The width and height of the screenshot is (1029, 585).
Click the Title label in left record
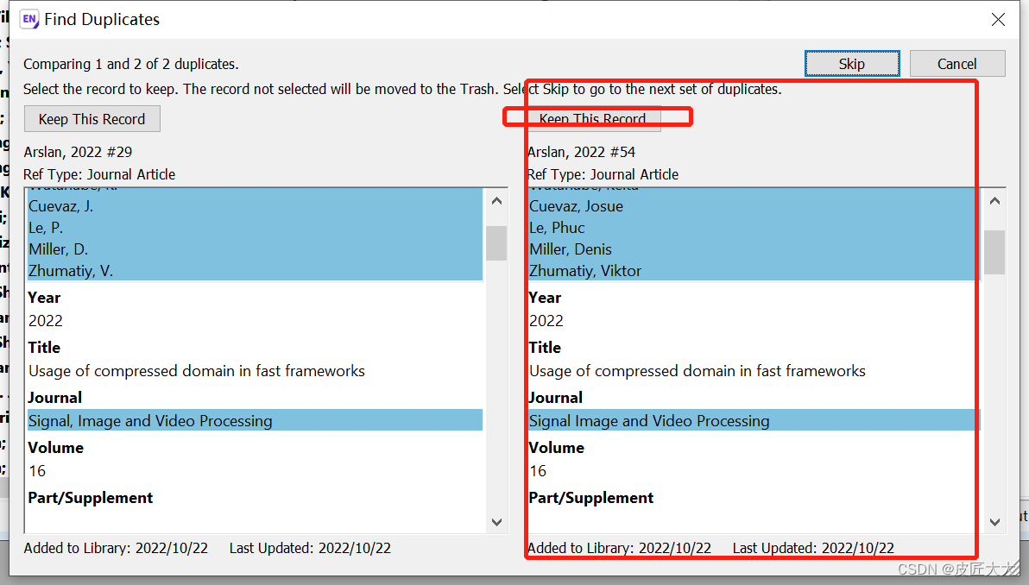pyautogui.click(x=44, y=348)
